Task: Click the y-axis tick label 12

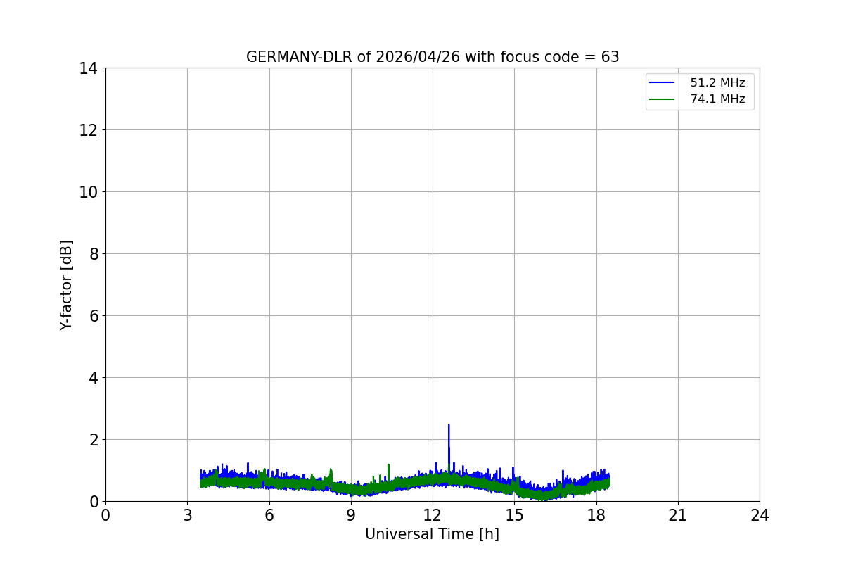Action: [x=88, y=130]
